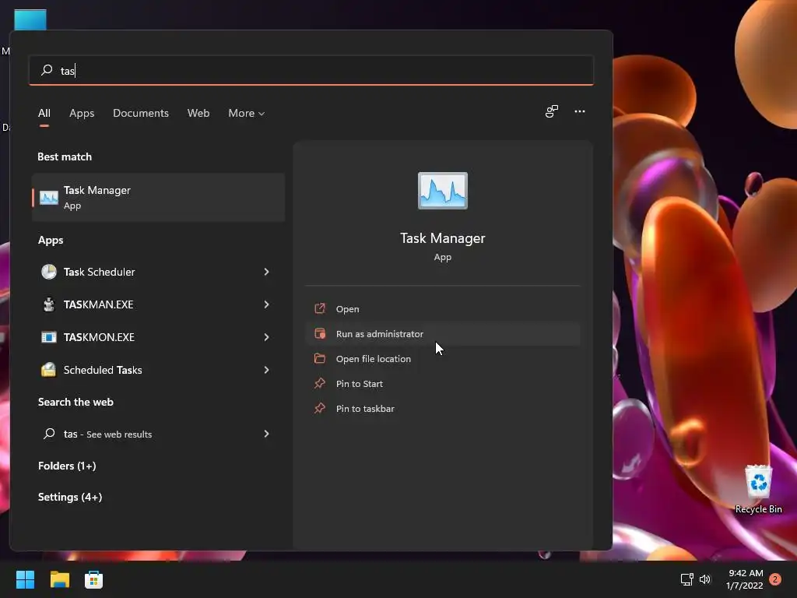Expand the TASKMON.EXE result chevron
The image size is (797, 598).
point(266,337)
